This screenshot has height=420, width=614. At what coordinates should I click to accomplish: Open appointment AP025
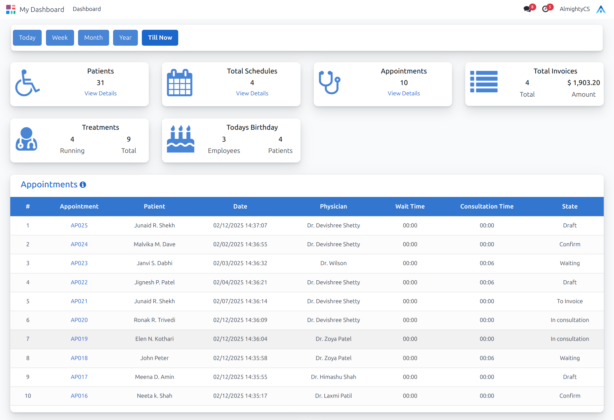(x=79, y=225)
